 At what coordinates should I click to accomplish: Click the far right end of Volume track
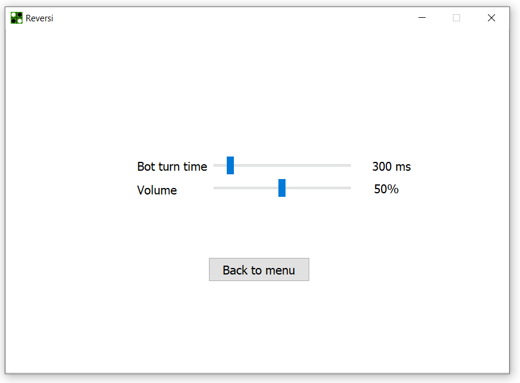click(x=349, y=188)
